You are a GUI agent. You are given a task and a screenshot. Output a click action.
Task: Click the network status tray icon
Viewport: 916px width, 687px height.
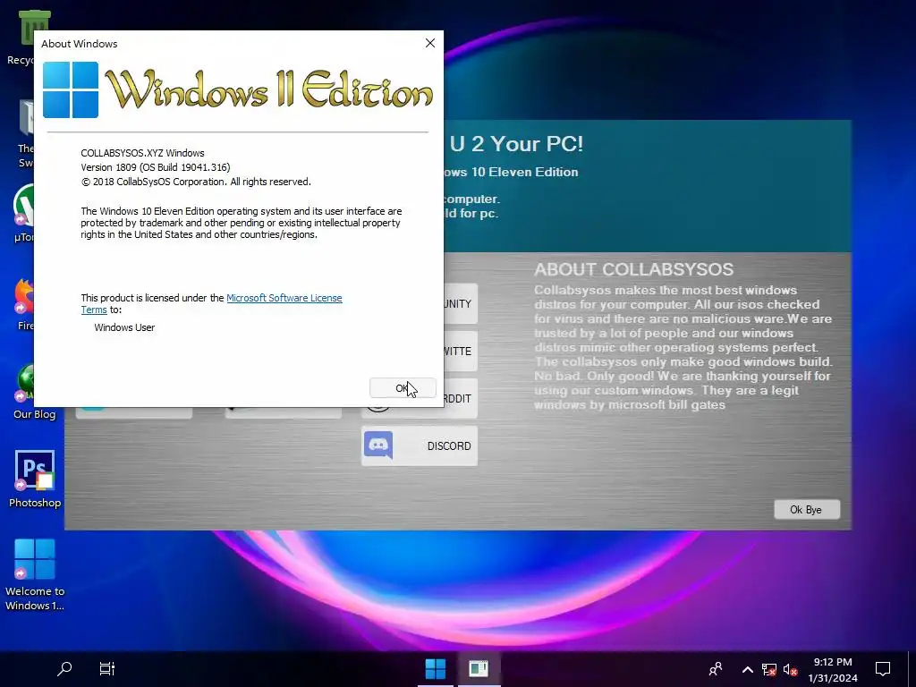pyautogui.click(x=768, y=669)
